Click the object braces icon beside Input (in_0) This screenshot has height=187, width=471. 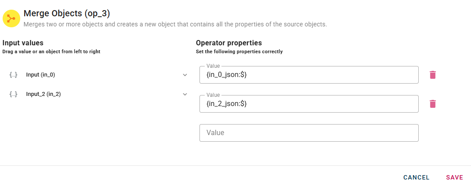pos(13,75)
